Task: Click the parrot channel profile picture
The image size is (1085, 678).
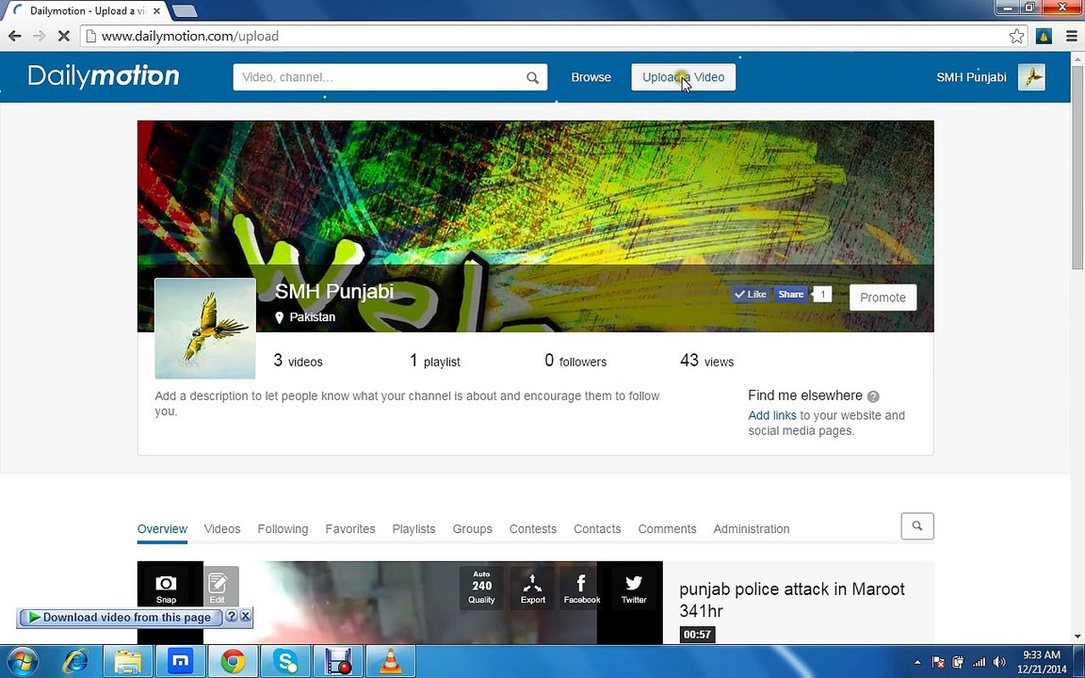Action: [204, 329]
